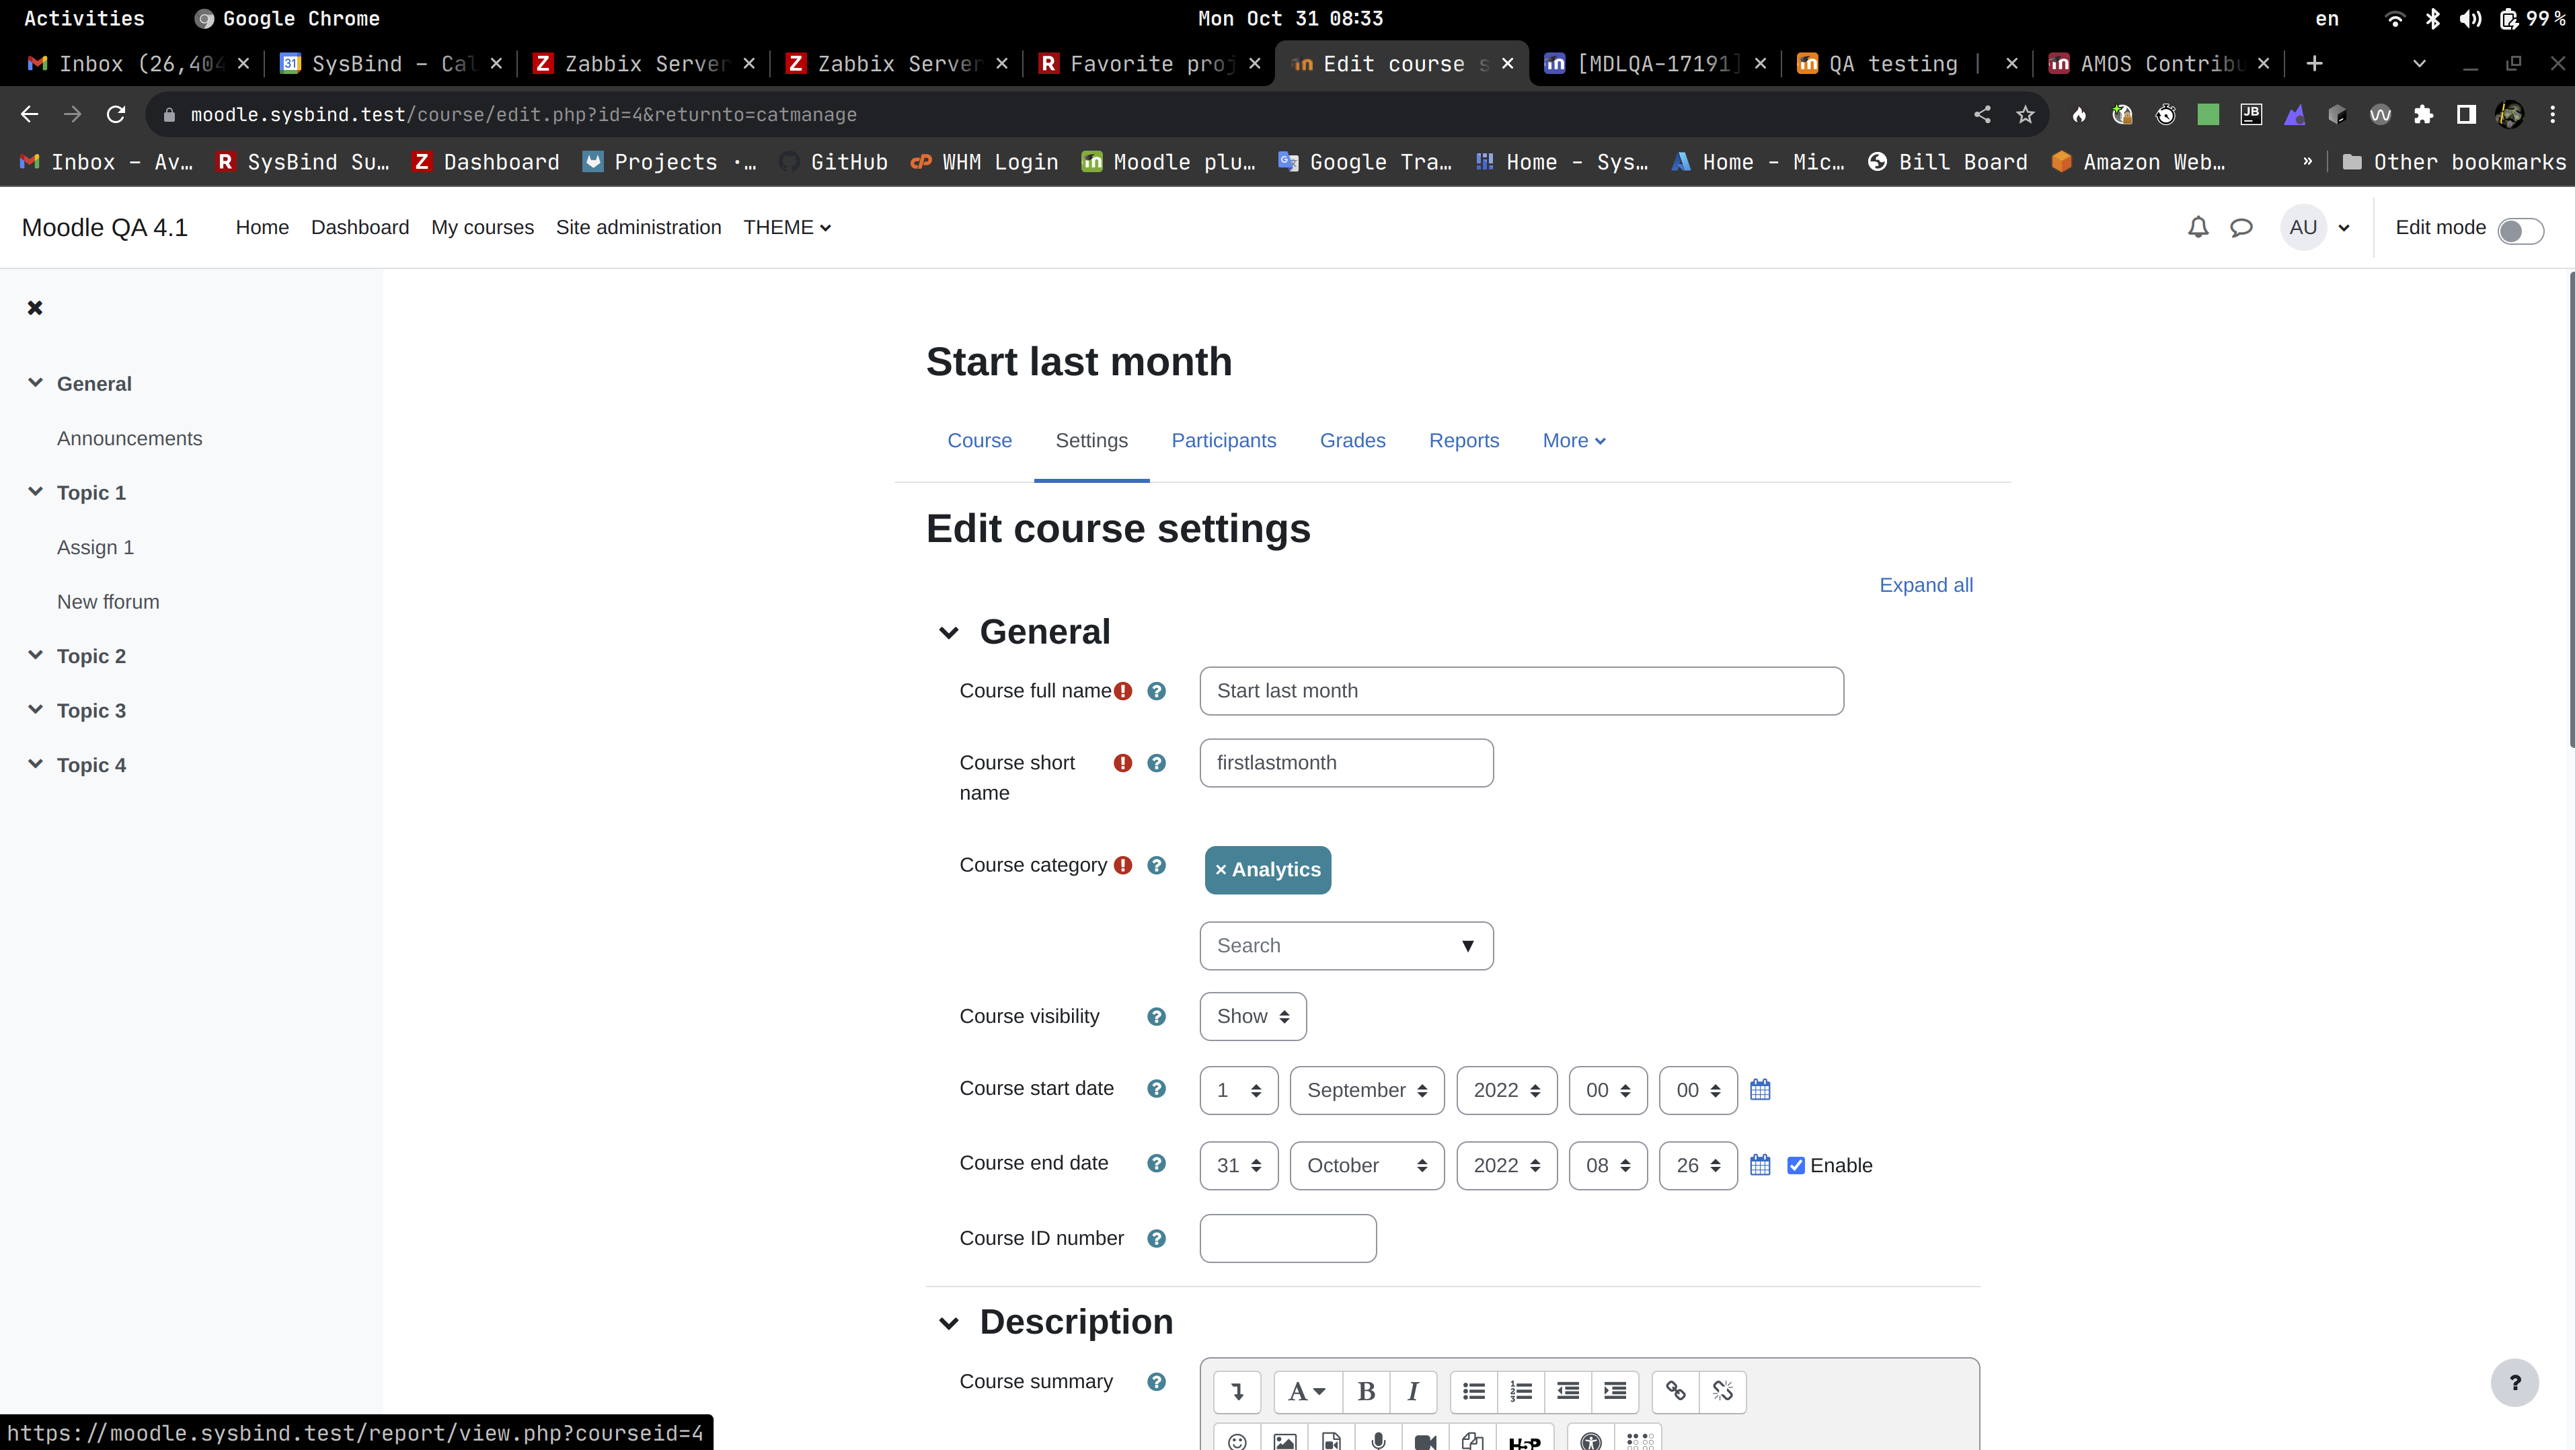Toggle italic formatting in Course summary editor
The width and height of the screenshot is (2575, 1450).
[1414, 1391]
